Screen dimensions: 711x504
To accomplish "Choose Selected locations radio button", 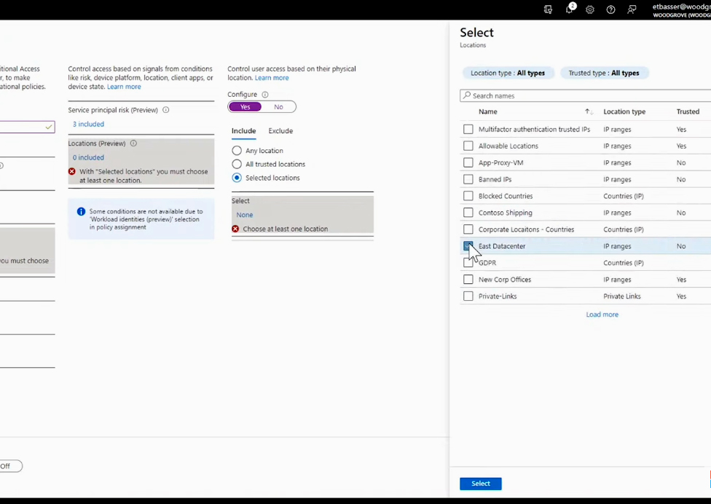I will pos(237,178).
